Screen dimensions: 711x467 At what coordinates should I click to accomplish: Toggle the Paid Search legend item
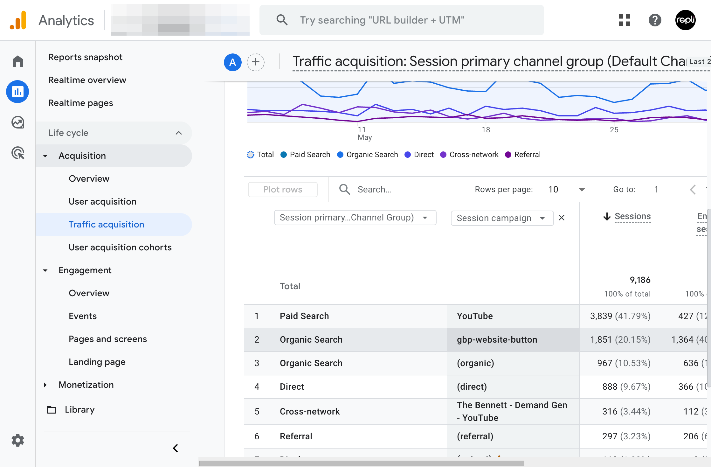coord(305,155)
